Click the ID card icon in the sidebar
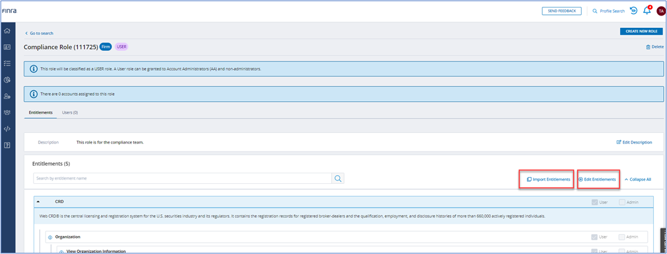This screenshot has height=254, width=667. (7, 47)
